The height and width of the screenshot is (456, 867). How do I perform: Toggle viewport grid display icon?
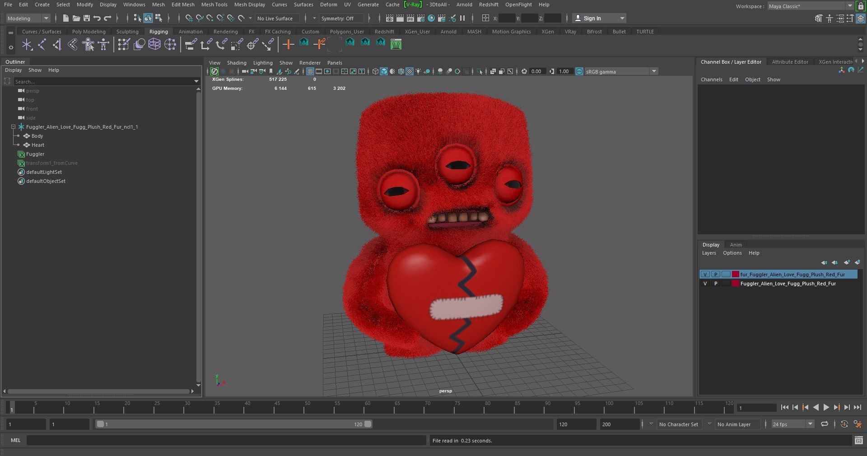pos(310,71)
